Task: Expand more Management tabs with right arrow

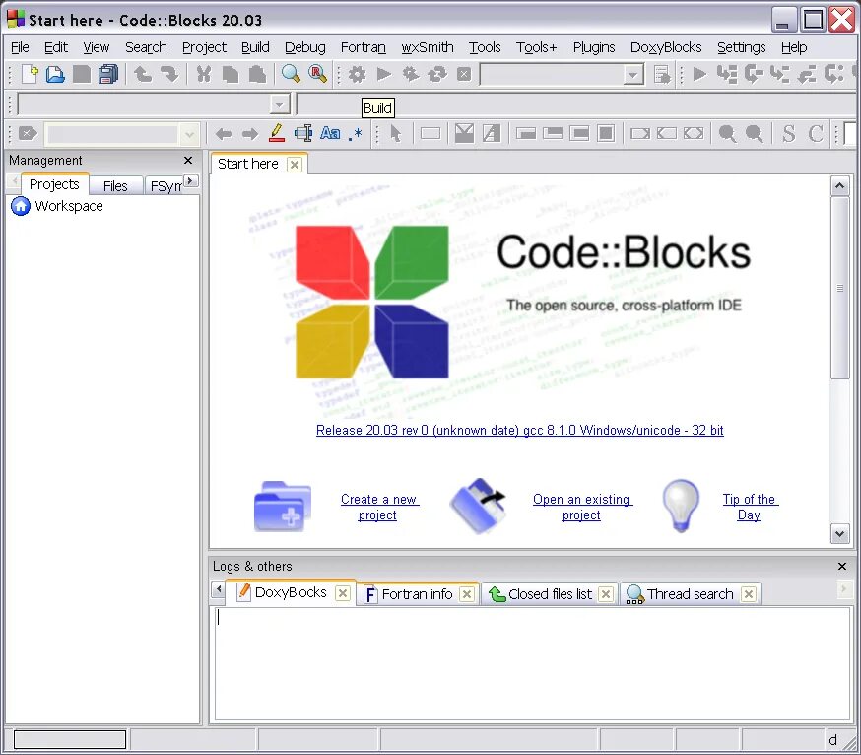Action: click(x=190, y=180)
